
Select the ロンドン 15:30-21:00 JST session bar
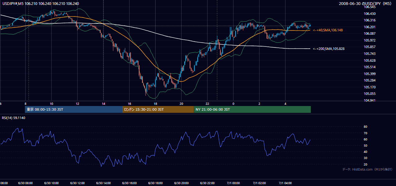click(158, 109)
